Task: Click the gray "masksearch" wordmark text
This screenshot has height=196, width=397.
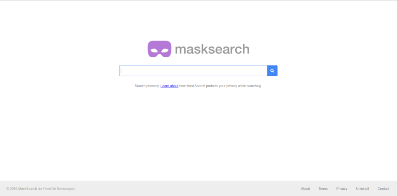Action: click(x=212, y=49)
